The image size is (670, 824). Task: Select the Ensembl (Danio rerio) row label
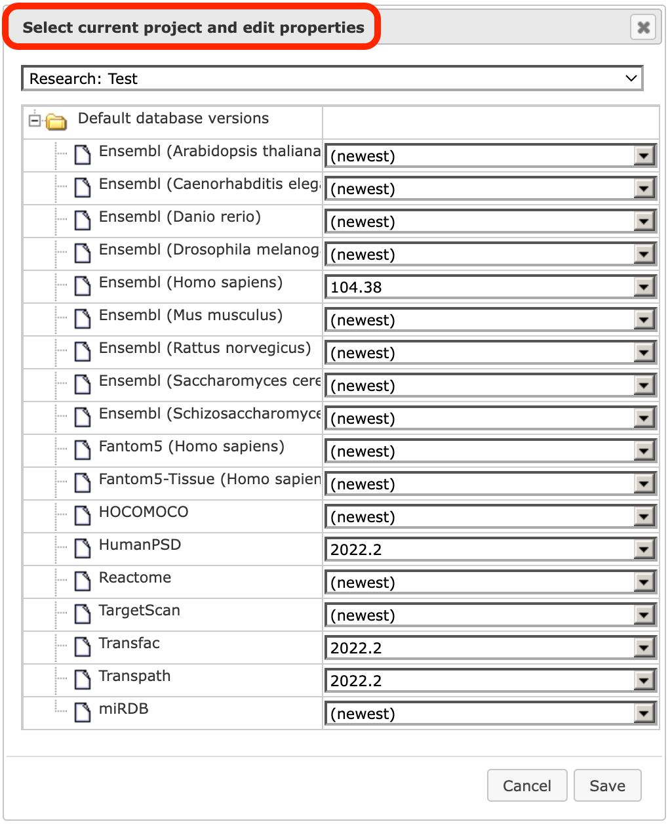point(180,216)
